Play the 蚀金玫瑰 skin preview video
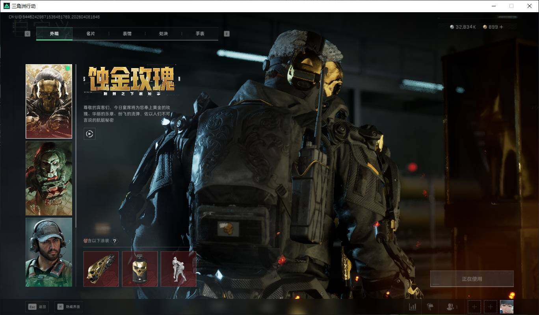This screenshot has width=539, height=315. [x=89, y=134]
